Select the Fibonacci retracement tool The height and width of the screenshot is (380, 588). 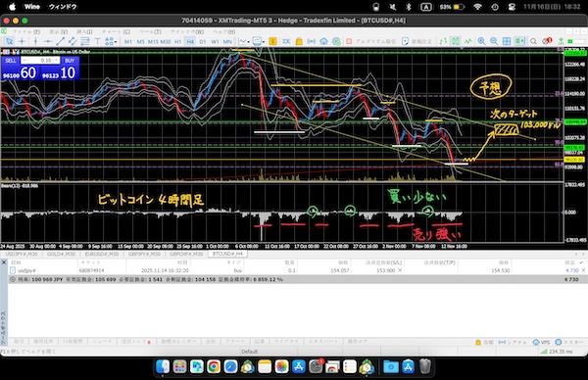click(85, 41)
